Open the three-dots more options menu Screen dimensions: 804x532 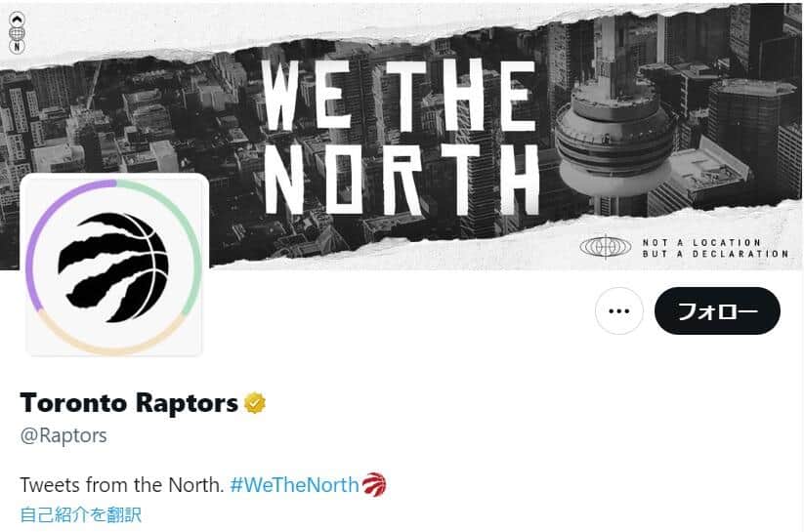pos(619,310)
